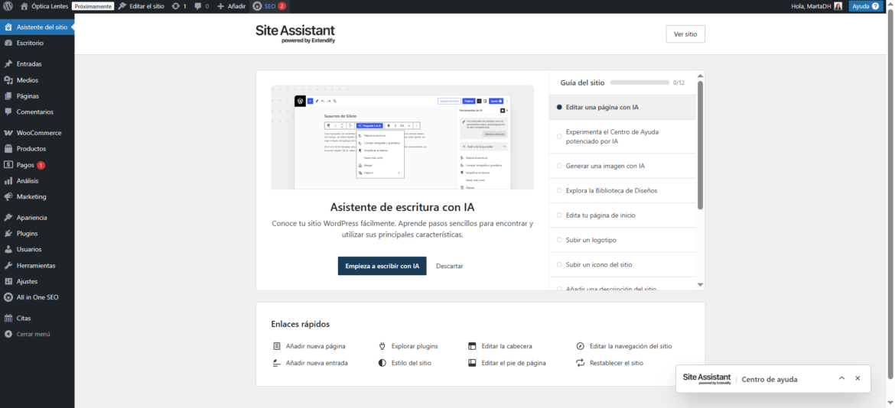Viewport: 895px width, 408px height.
Task: Click the guide list scroll-up arrow
Action: pos(701,76)
